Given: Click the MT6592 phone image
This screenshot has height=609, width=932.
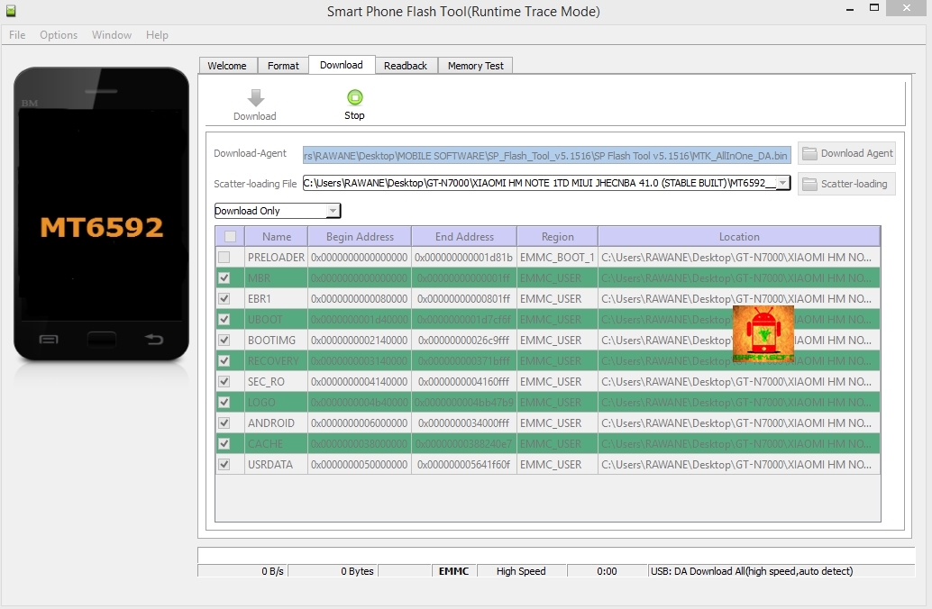Looking at the screenshot, I should click(101, 214).
